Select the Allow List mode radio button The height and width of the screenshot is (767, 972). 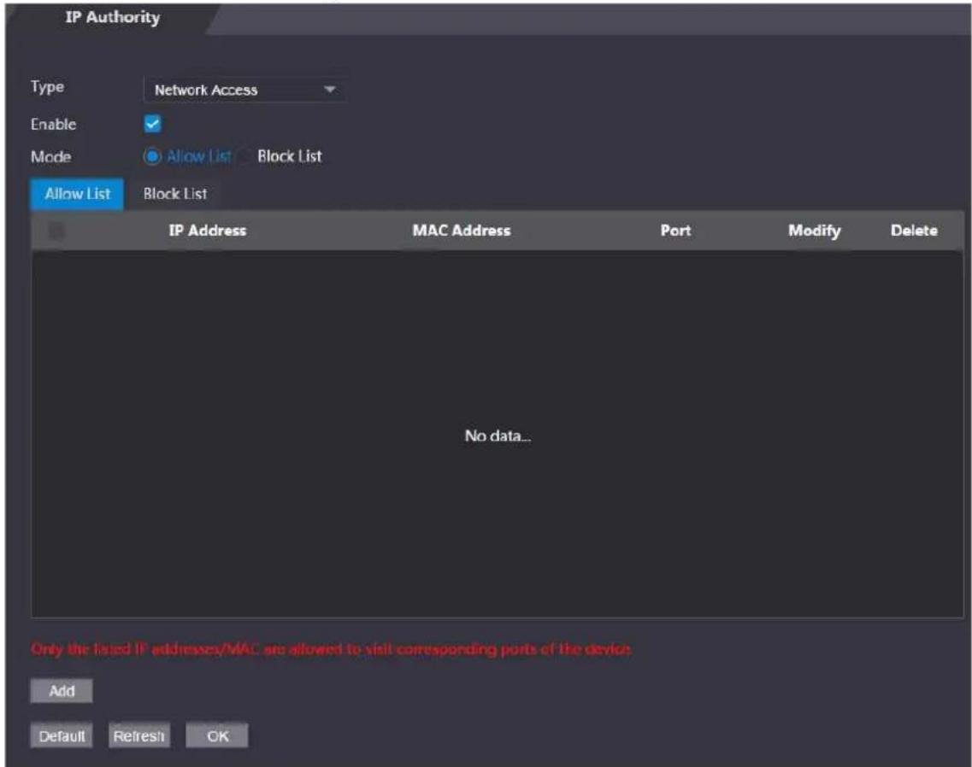(x=152, y=156)
